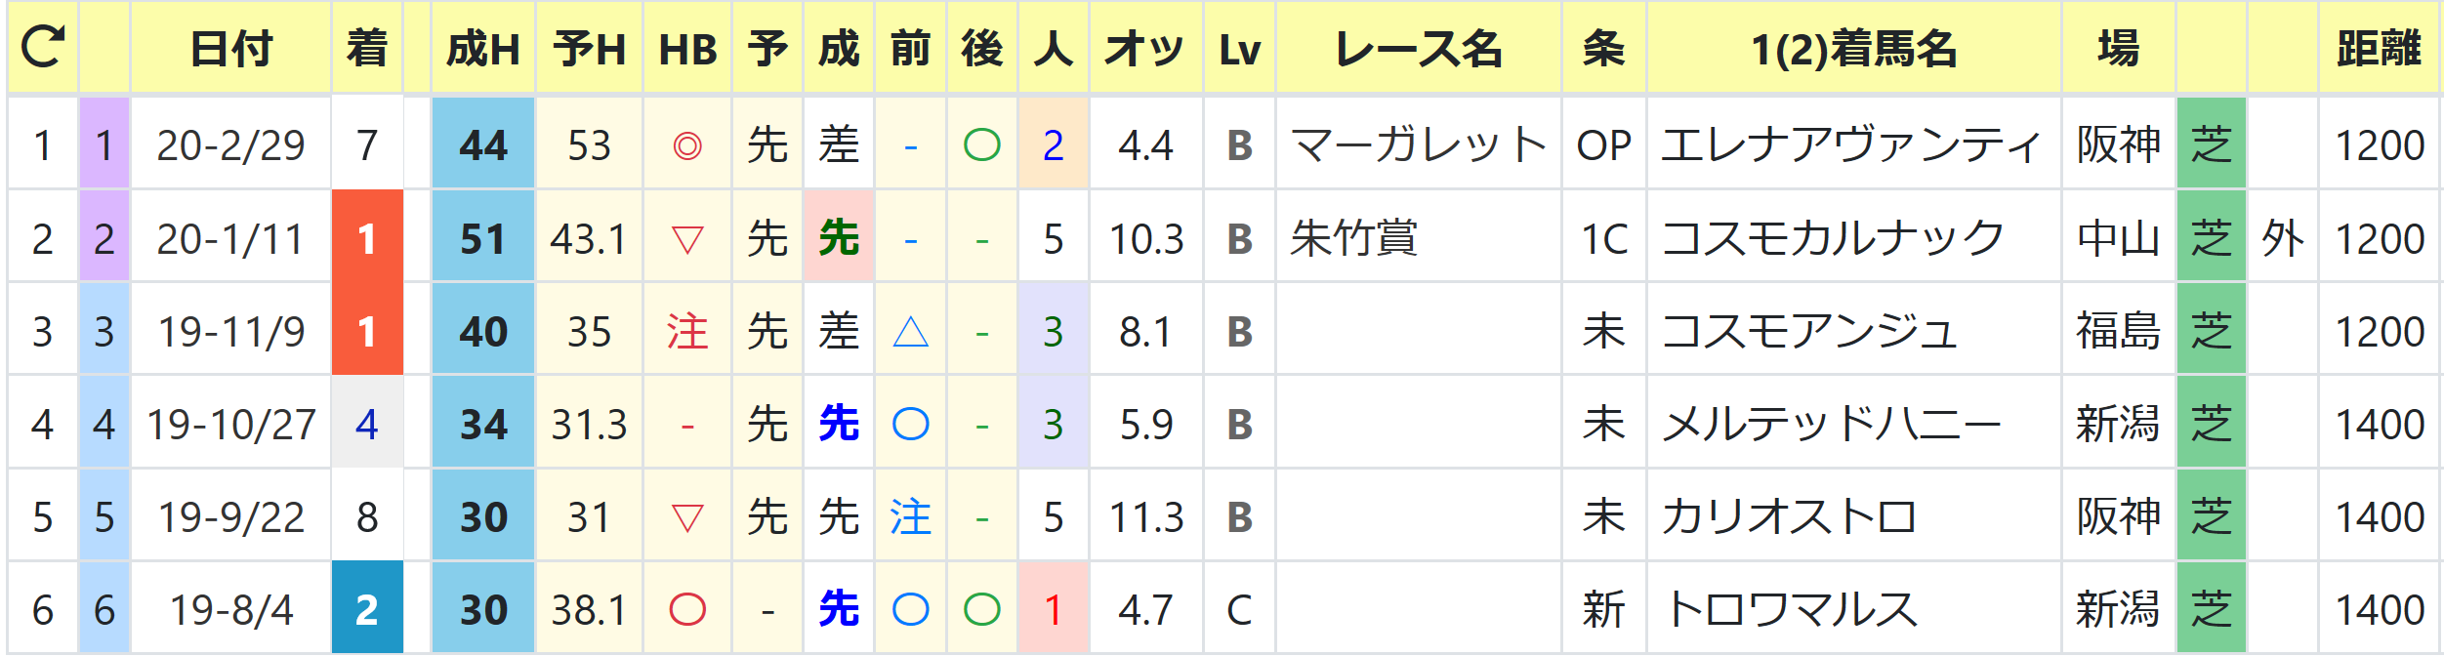The height and width of the screenshot is (656, 2444).
Task: Click red triangle in カリオストロ row
Action: click(x=687, y=516)
